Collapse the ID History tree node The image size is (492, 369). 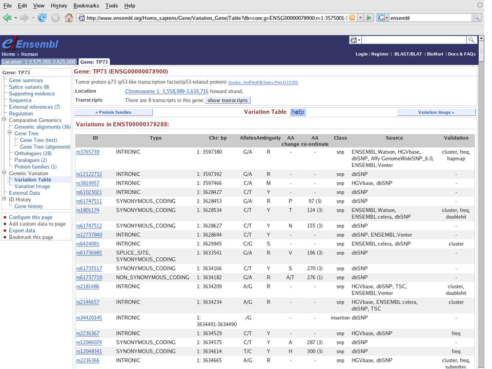(x=5, y=199)
